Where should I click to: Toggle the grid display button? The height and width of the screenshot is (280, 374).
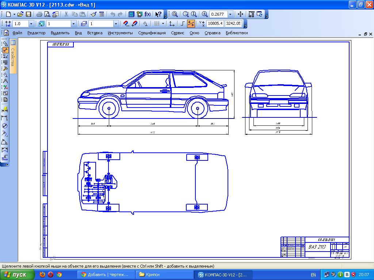pos(156,24)
